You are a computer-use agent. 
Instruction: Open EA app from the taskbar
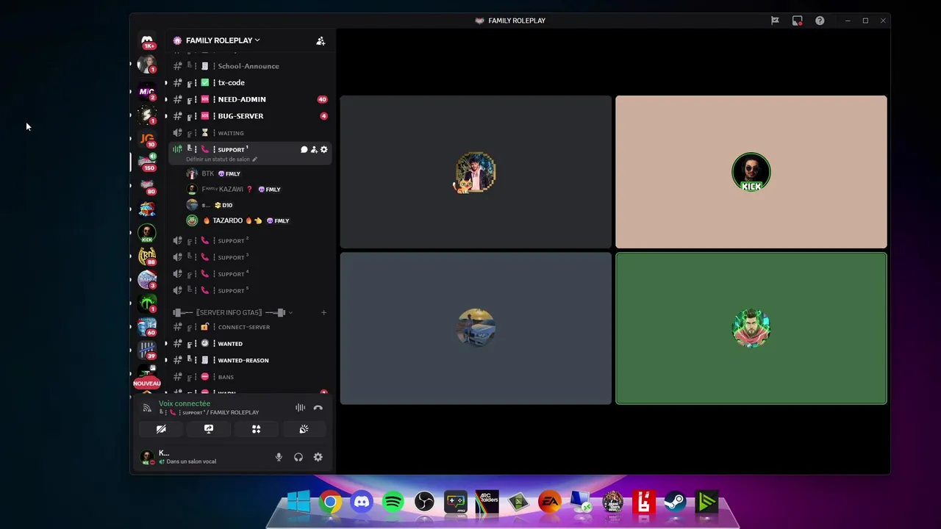click(x=549, y=503)
